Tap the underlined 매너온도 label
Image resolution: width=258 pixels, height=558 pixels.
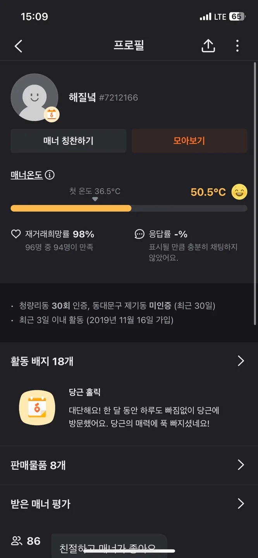click(27, 175)
